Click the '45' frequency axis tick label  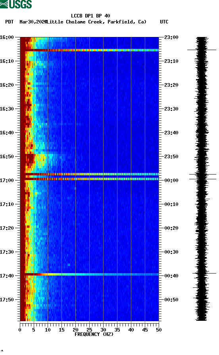[x=145, y=330]
